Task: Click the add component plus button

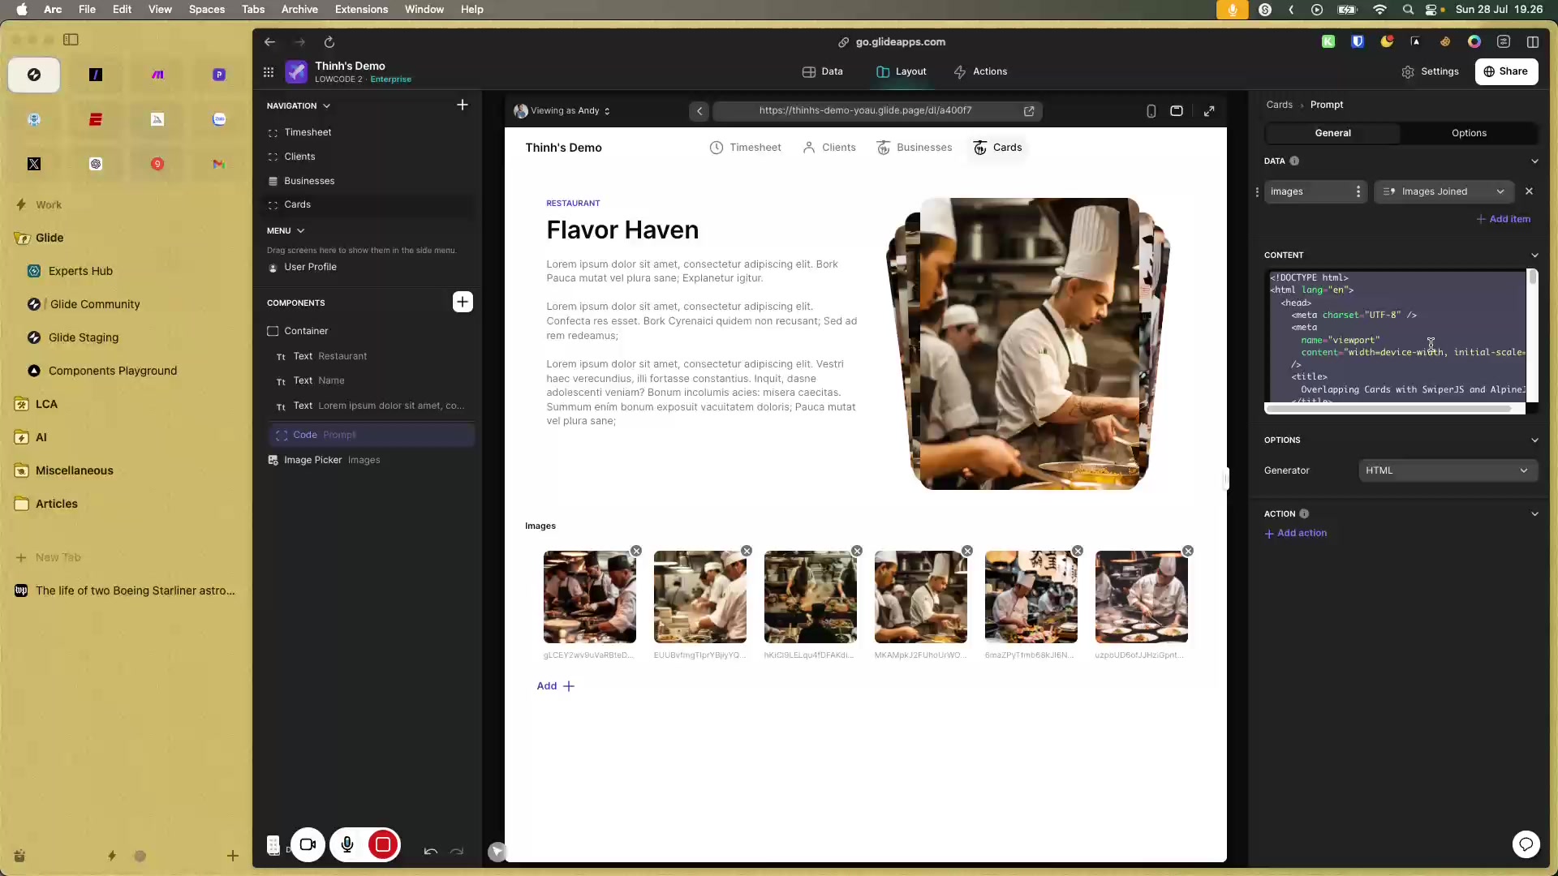Action: coord(463,302)
